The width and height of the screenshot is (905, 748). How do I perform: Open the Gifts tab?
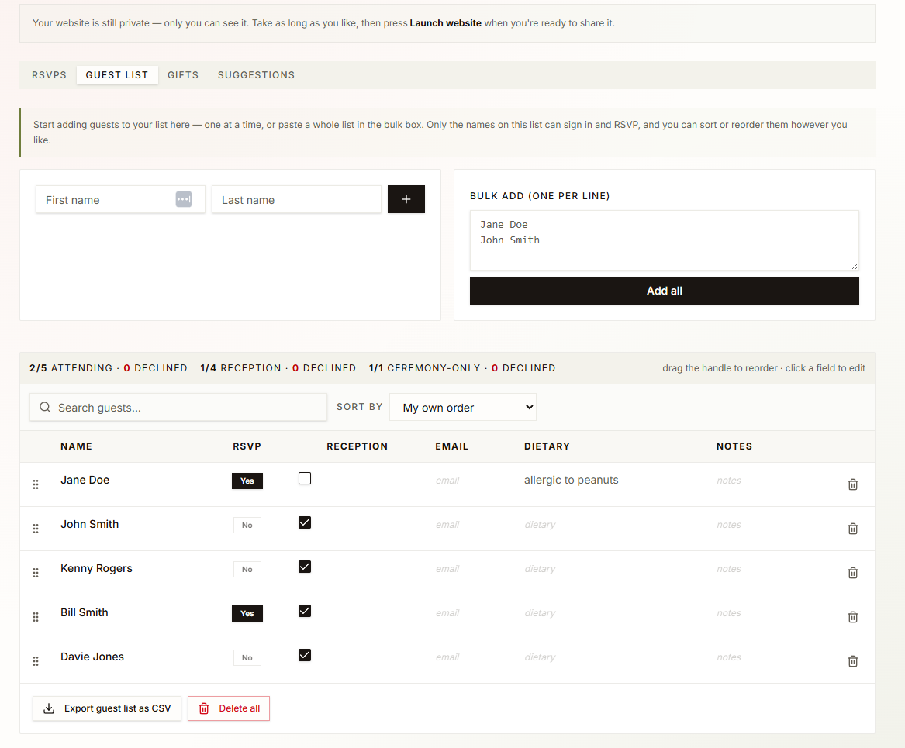click(183, 75)
